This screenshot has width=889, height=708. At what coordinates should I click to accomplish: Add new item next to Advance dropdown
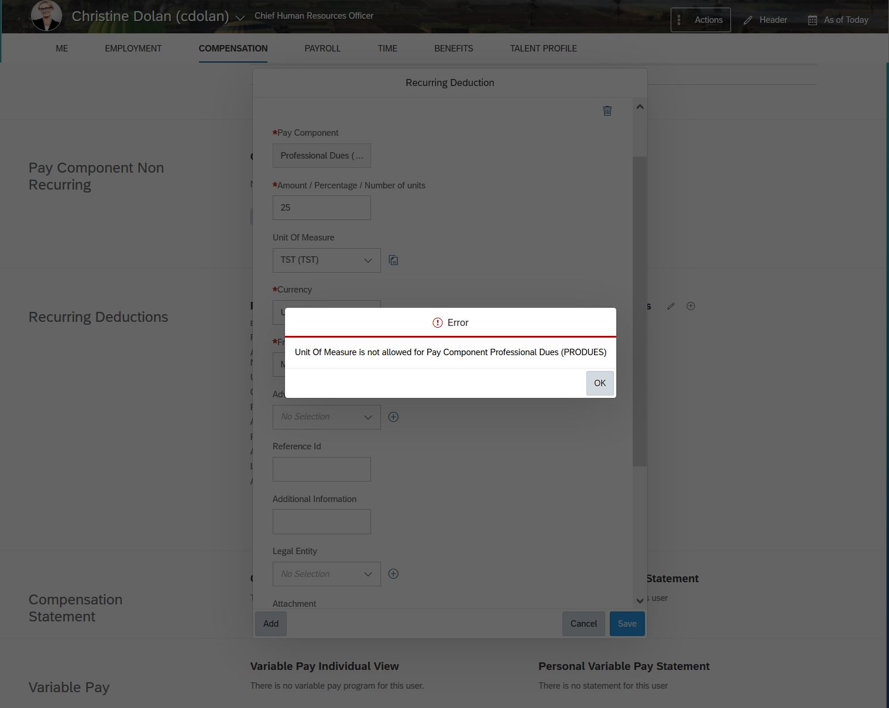coord(393,417)
